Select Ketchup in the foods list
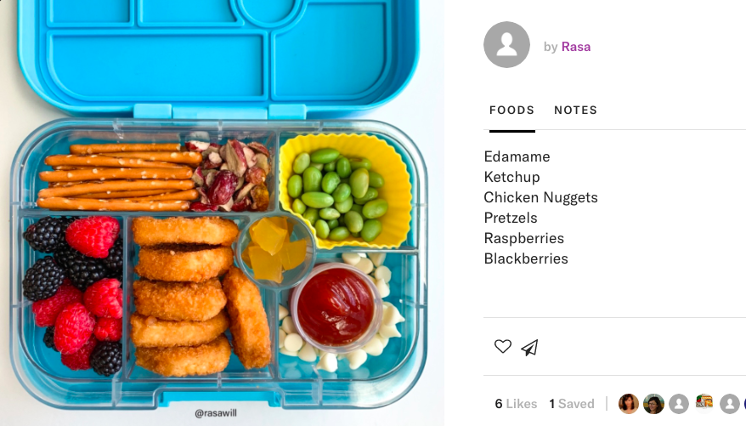 (x=512, y=177)
